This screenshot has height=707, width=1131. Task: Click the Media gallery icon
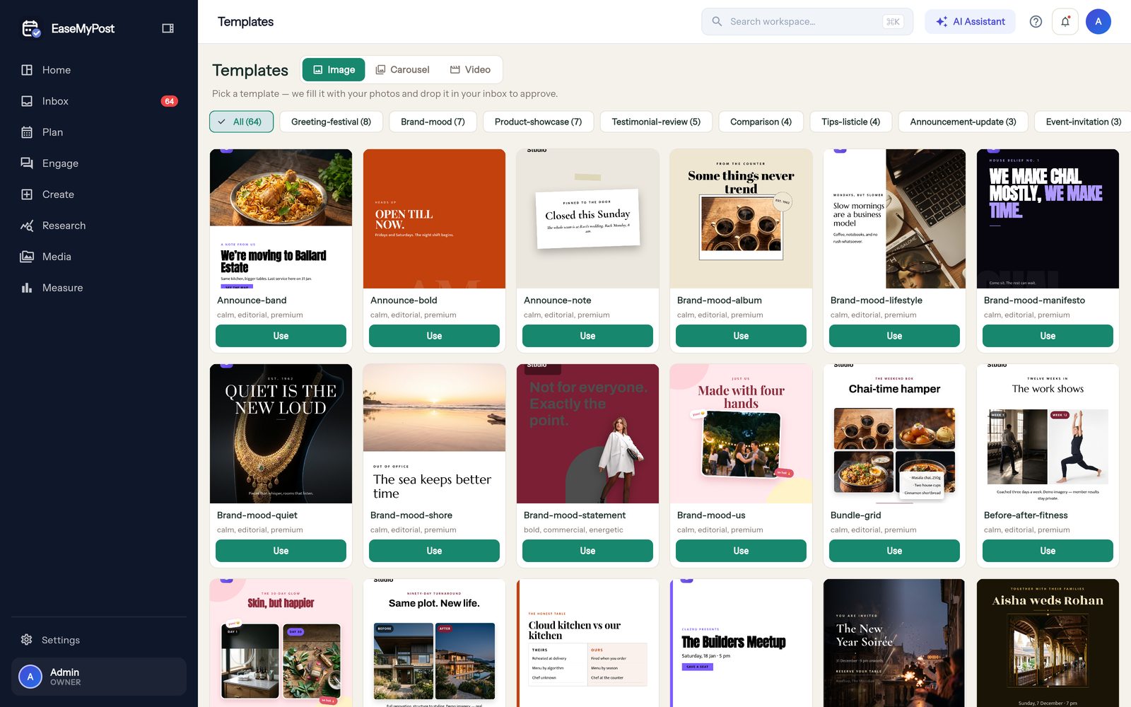pos(27,257)
